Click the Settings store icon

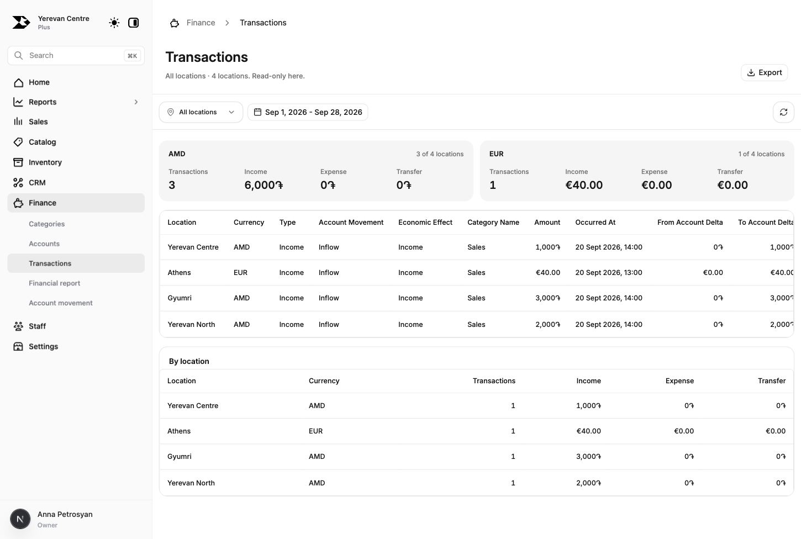(x=18, y=347)
